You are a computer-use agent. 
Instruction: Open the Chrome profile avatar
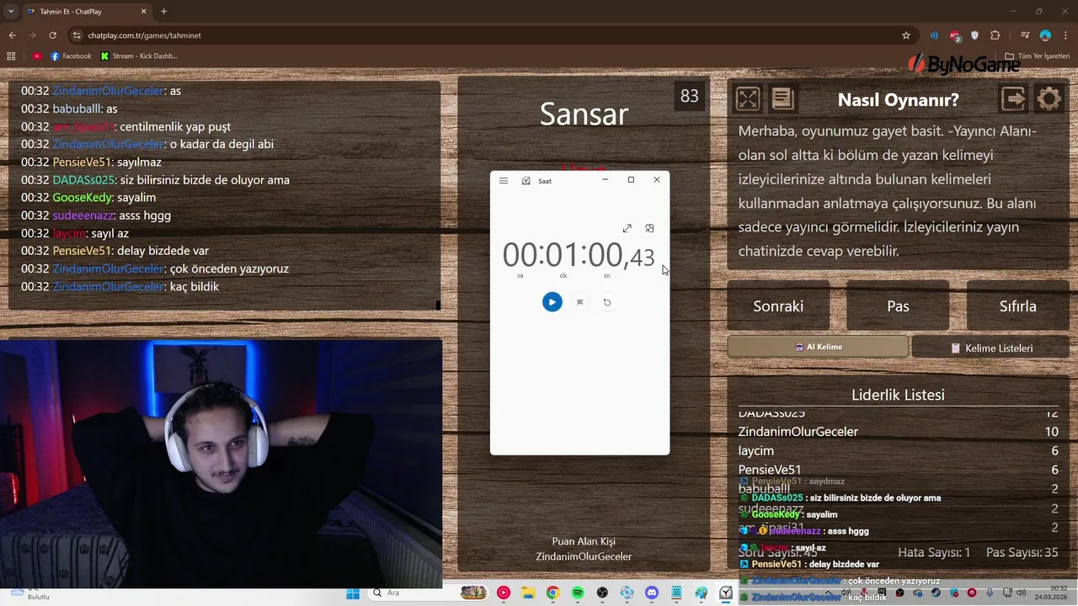[1045, 35]
